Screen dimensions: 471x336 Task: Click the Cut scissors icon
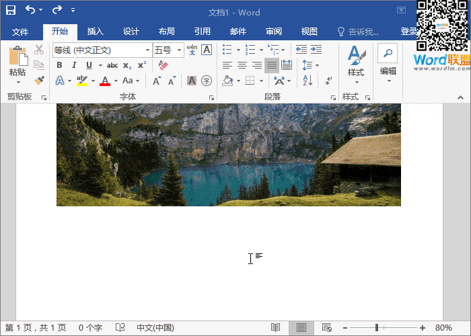pyautogui.click(x=39, y=50)
